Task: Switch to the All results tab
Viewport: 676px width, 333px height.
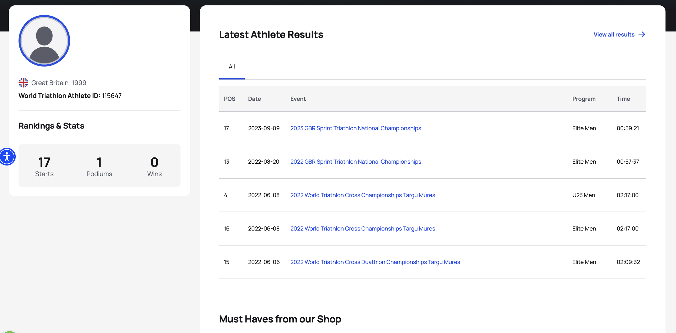Action: click(x=231, y=67)
